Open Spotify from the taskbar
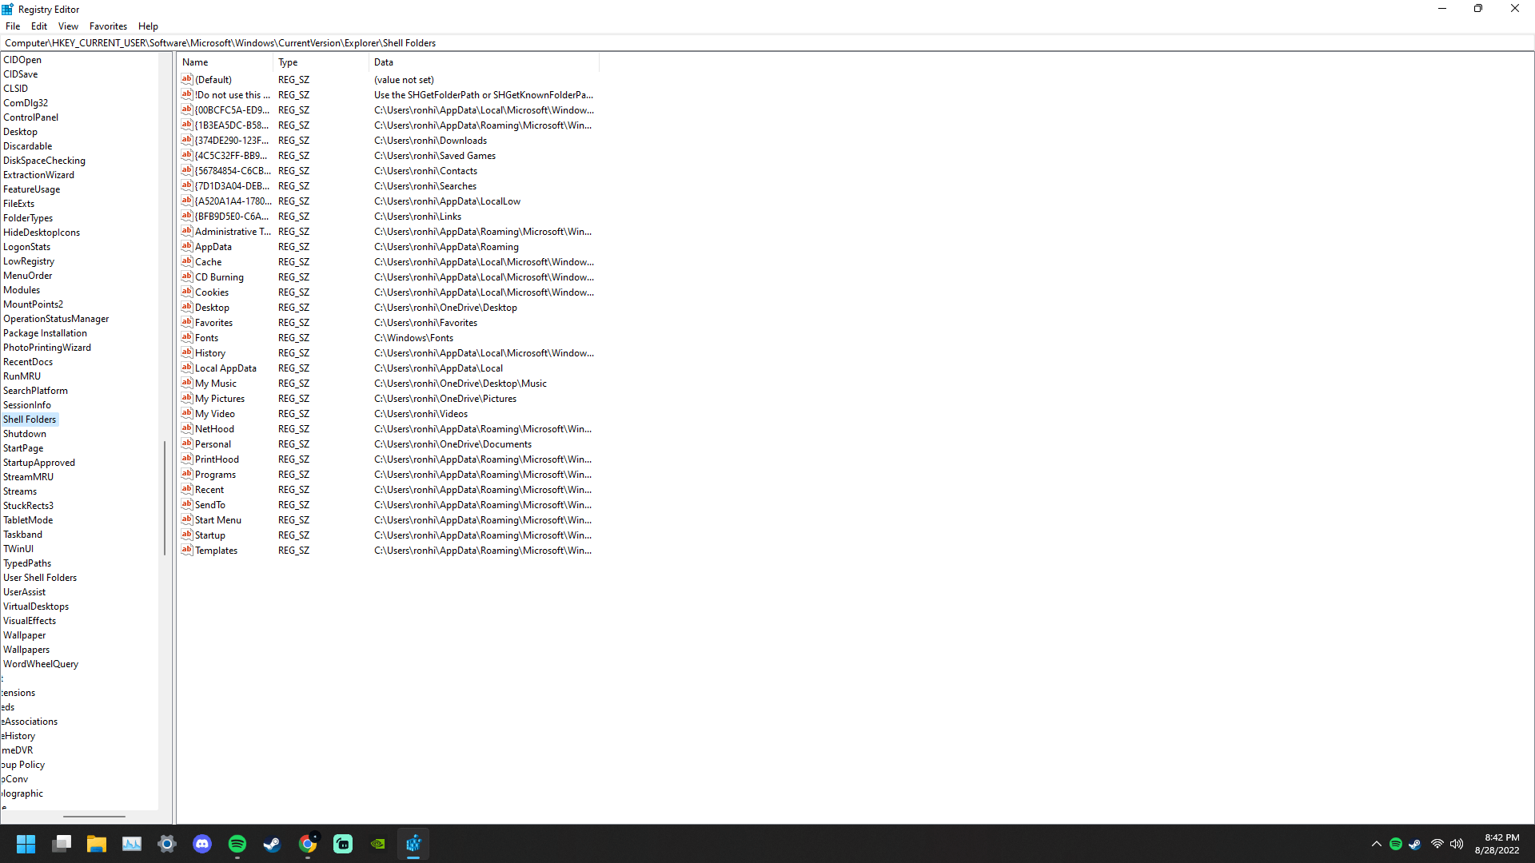1535x863 pixels. coord(237,844)
